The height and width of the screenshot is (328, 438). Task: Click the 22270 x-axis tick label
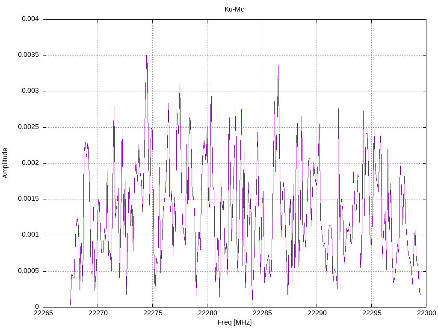98,313
